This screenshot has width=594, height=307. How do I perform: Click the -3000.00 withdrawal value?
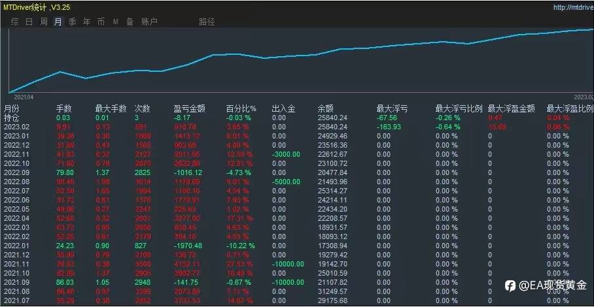coord(286,154)
